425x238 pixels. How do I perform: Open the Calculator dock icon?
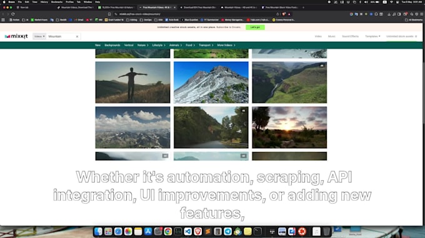(217, 232)
